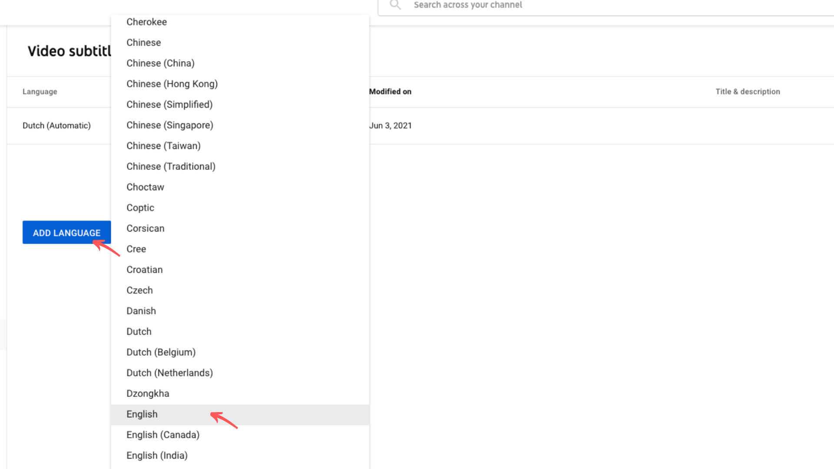The width and height of the screenshot is (834, 469).
Task: Select Chinese (Traditional) language option
Action: tap(171, 166)
